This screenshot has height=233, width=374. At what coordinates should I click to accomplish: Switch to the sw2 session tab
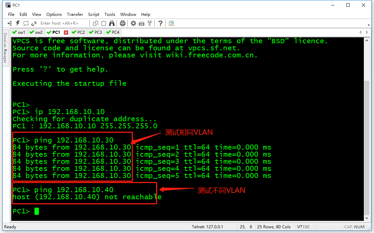[x=36, y=32]
